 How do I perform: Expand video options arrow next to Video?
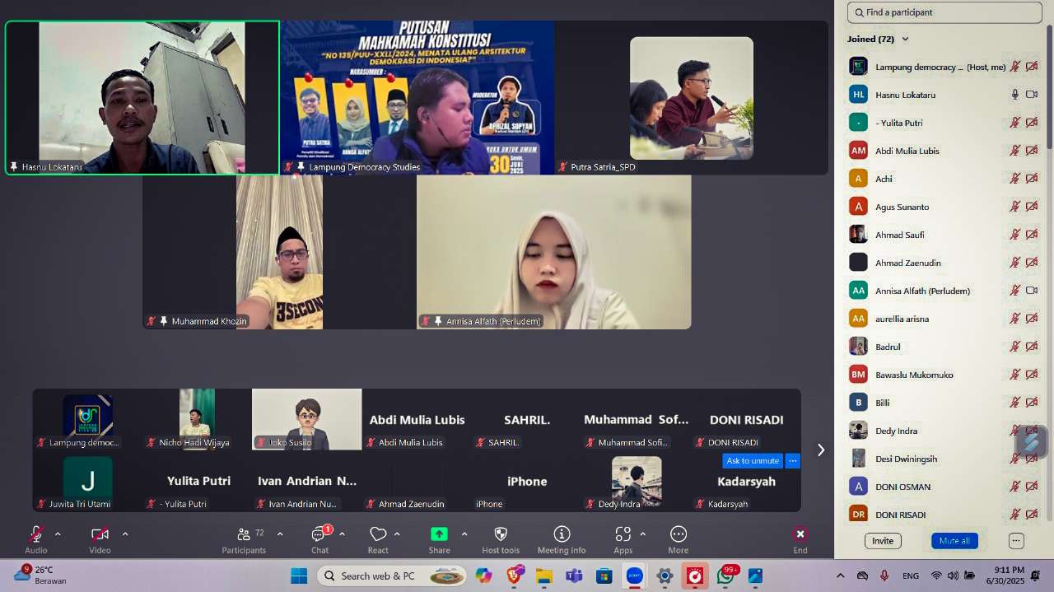[x=125, y=534]
